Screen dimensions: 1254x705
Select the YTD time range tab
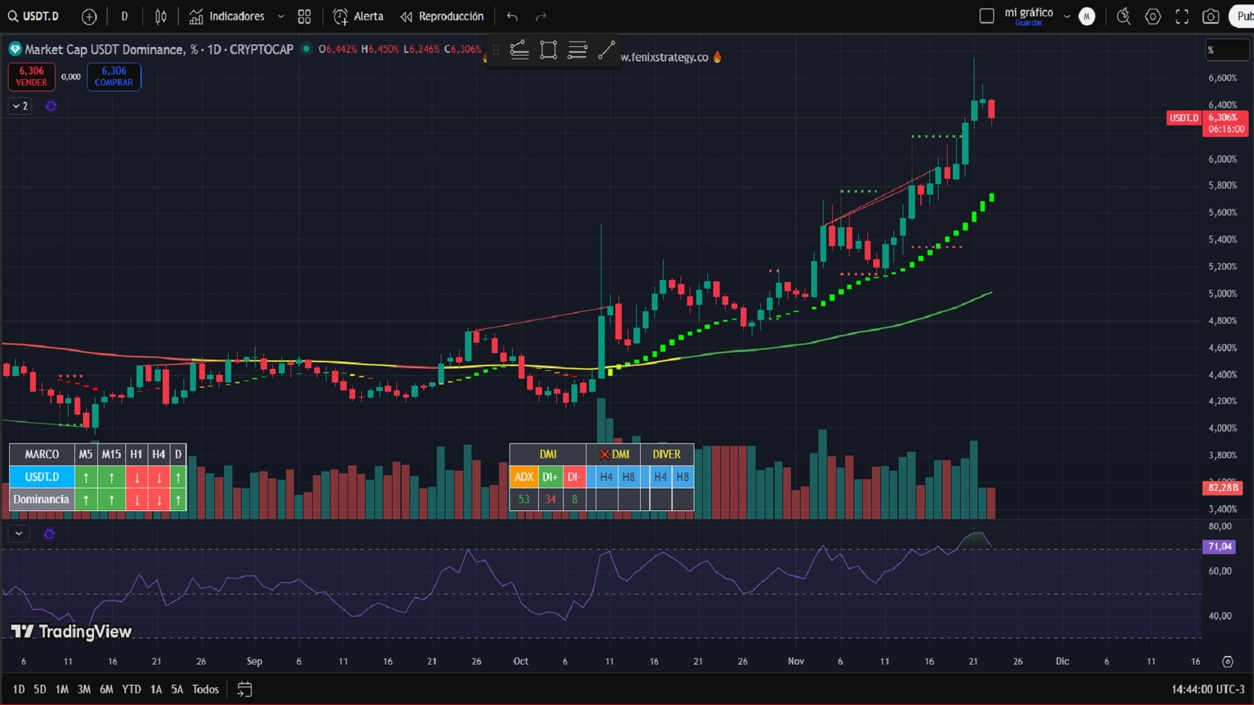tap(131, 689)
